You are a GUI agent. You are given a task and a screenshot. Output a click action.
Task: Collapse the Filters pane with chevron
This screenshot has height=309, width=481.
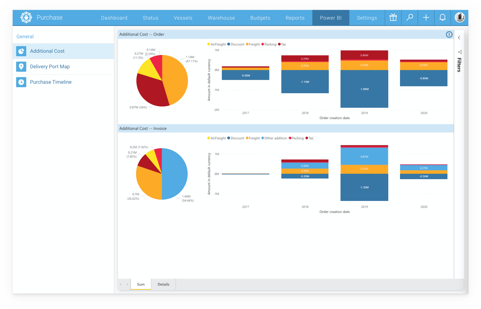pyautogui.click(x=459, y=38)
